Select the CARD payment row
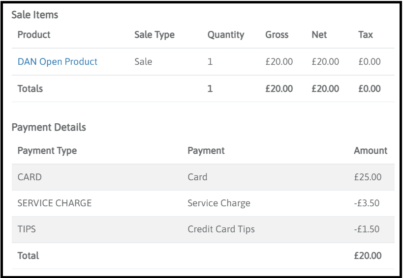This screenshot has width=403, height=278. (30, 177)
